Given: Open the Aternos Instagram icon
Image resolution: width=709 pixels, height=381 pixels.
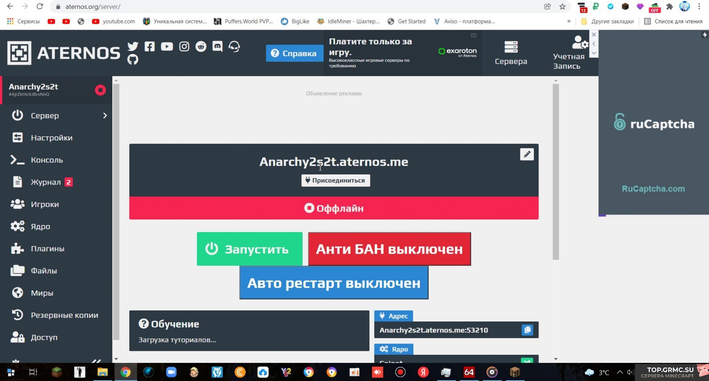Looking at the screenshot, I should click(184, 46).
